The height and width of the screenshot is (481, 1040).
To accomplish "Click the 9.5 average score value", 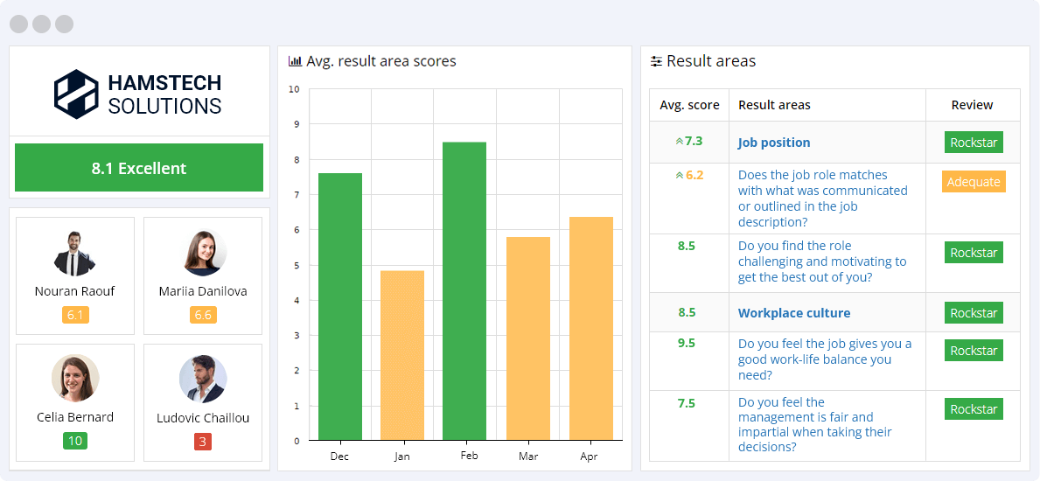I will 687,343.
